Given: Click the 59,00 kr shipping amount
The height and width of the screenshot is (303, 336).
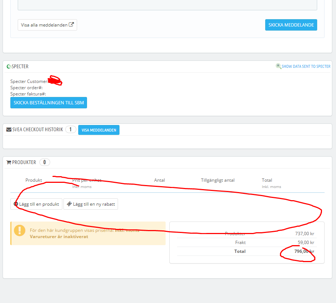Looking at the screenshot, I should click(x=306, y=243).
